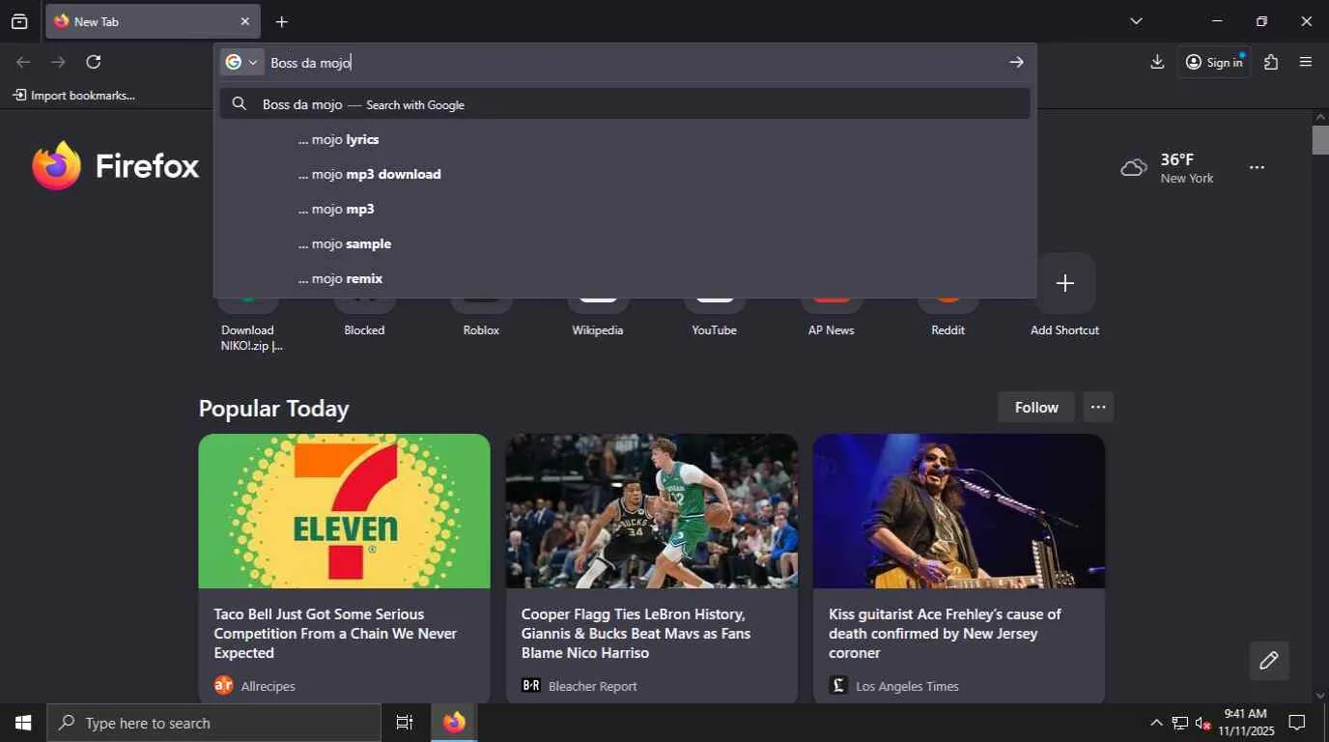Screen dimensions: 1329x742
Task: Follow the Popular Today section
Action: coord(1036,407)
